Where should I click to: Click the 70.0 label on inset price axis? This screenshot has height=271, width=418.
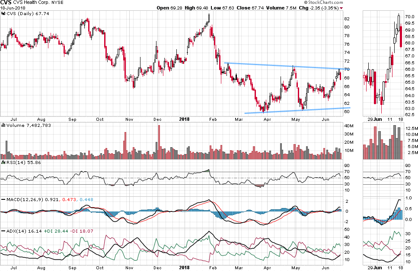(409, 16)
